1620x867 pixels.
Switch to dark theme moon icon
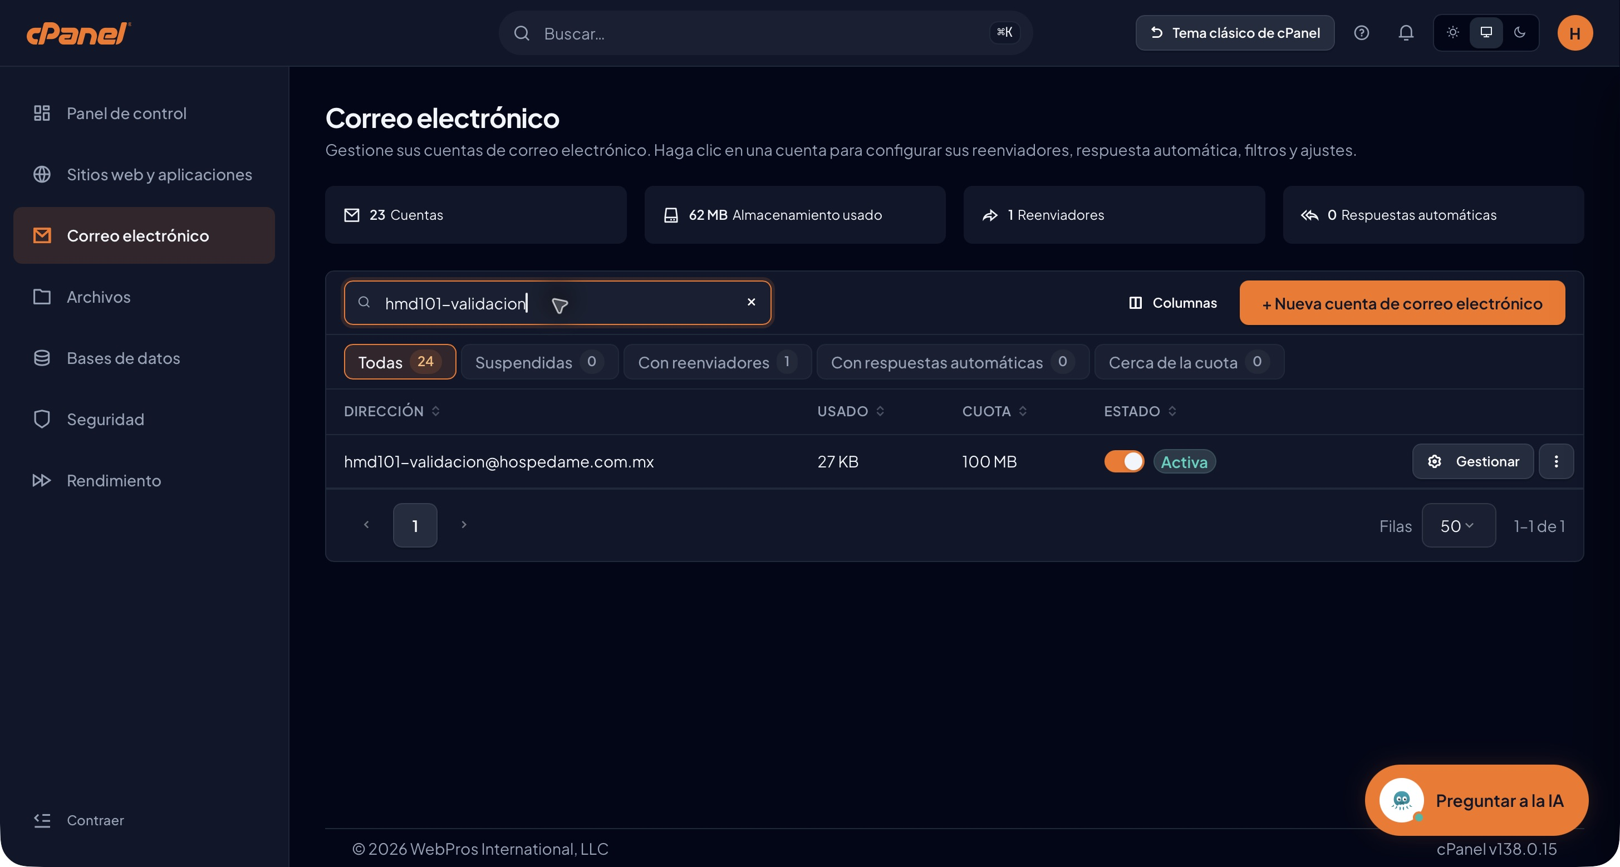click(1520, 33)
